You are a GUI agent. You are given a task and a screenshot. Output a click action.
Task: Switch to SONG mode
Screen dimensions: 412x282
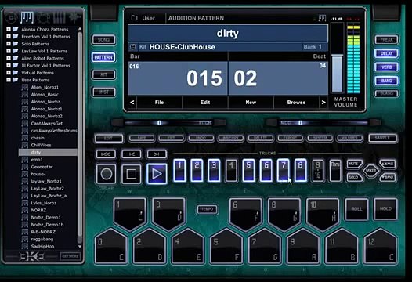[103, 40]
